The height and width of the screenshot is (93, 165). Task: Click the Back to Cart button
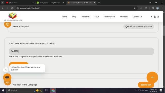pyautogui.click(x=146, y=85)
